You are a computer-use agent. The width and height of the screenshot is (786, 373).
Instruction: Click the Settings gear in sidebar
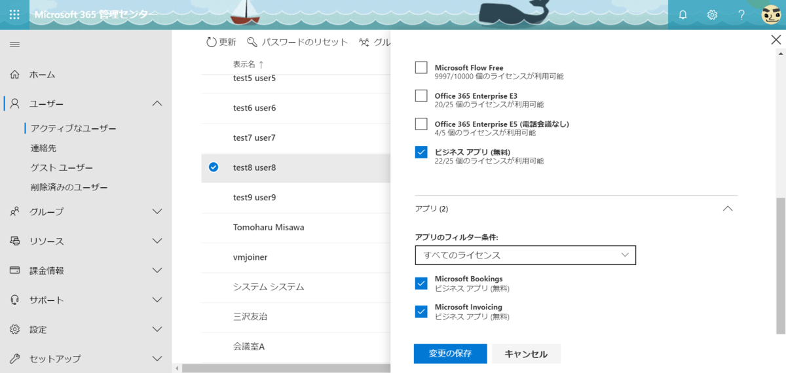[x=15, y=329]
